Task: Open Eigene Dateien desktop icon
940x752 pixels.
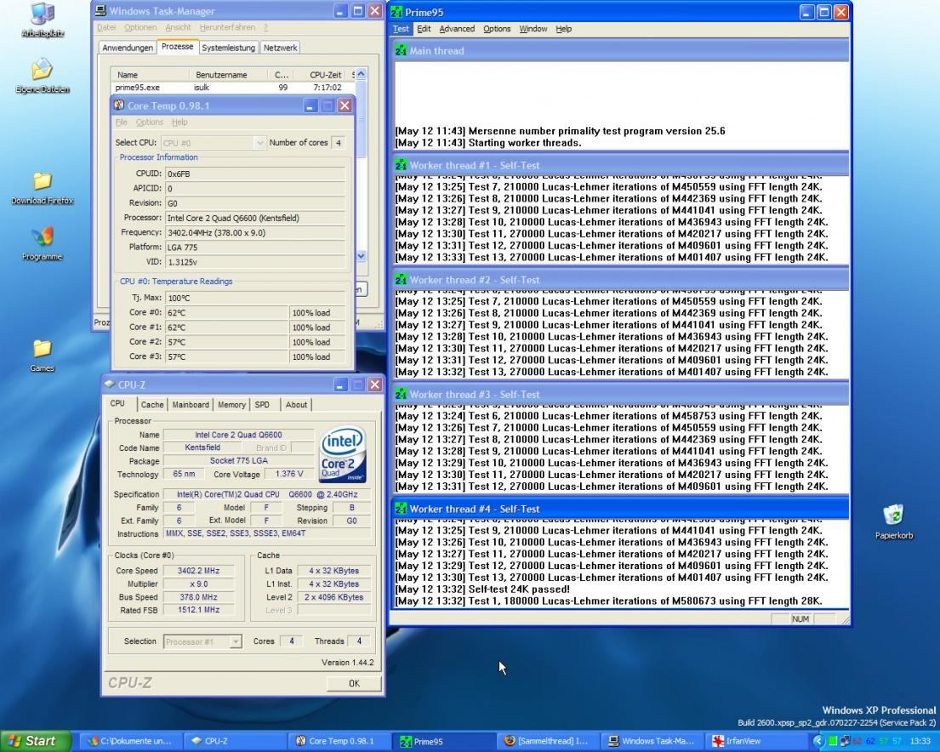Action: click(x=43, y=70)
